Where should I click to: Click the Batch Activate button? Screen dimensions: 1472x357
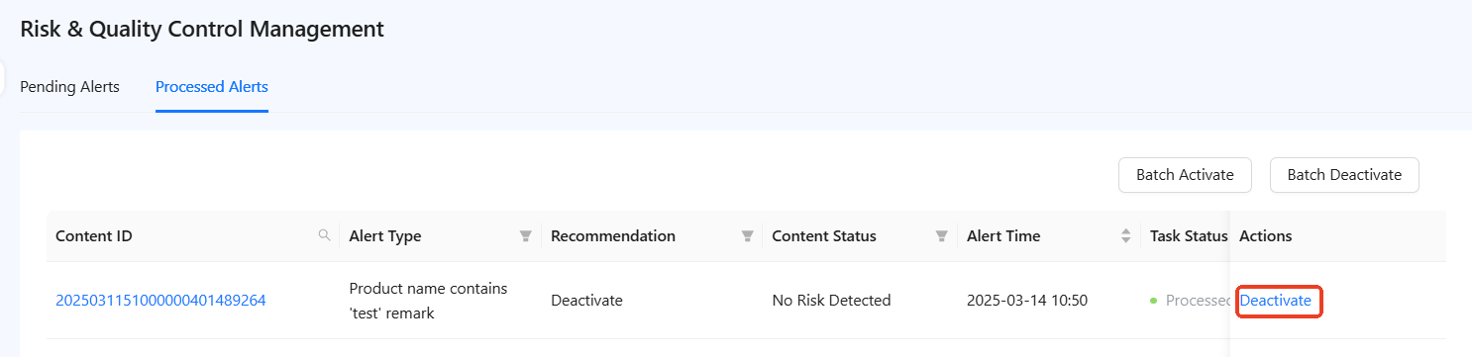tap(1185, 175)
